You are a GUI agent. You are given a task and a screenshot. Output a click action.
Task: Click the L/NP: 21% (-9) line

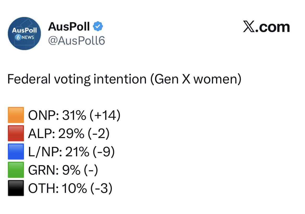point(71,152)
